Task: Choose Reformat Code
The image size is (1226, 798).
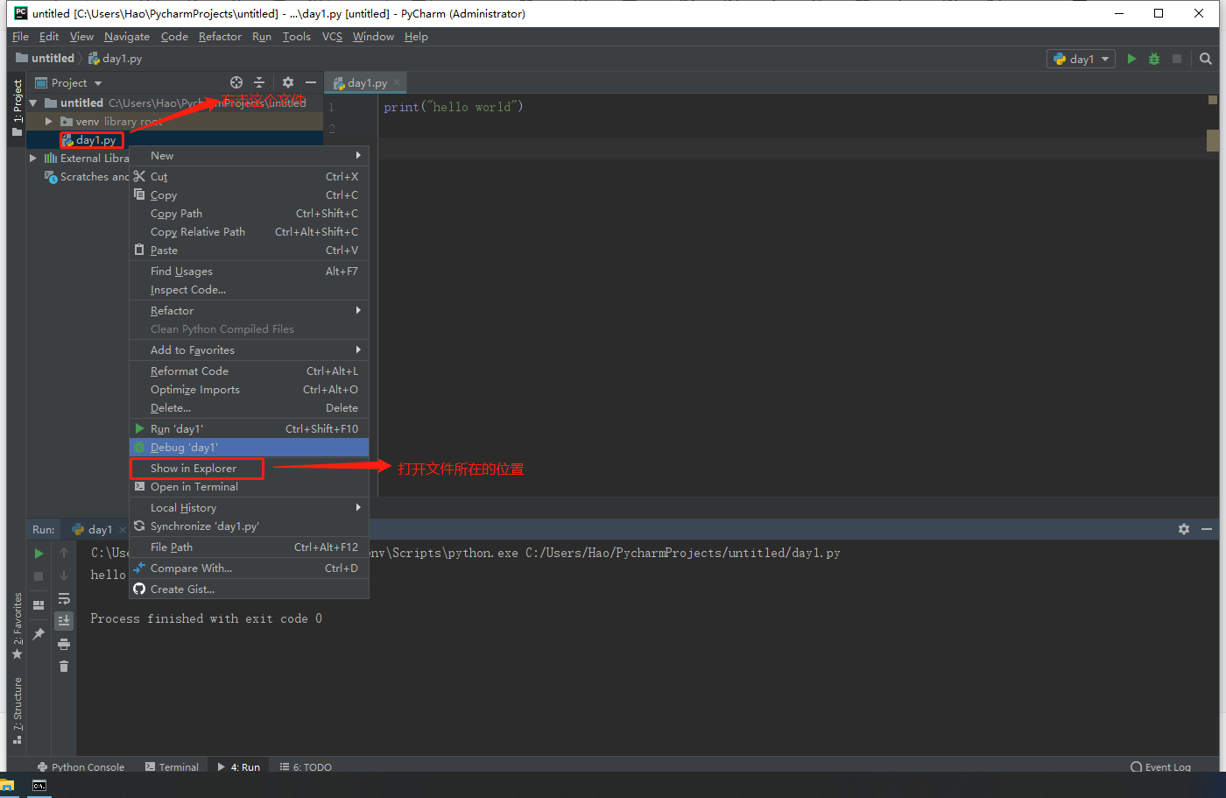Action: 249,371
